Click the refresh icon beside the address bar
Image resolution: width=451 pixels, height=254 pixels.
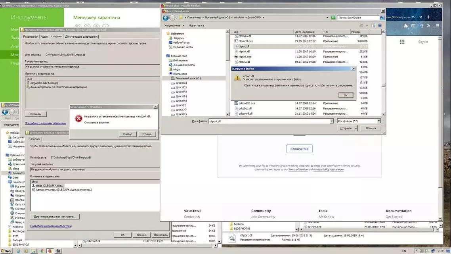pos(333,17)
